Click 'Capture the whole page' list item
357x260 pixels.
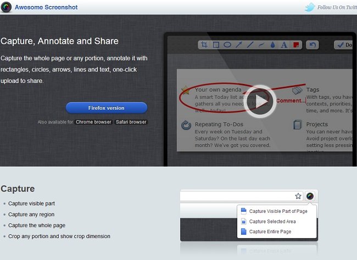(x=37, y=225)
